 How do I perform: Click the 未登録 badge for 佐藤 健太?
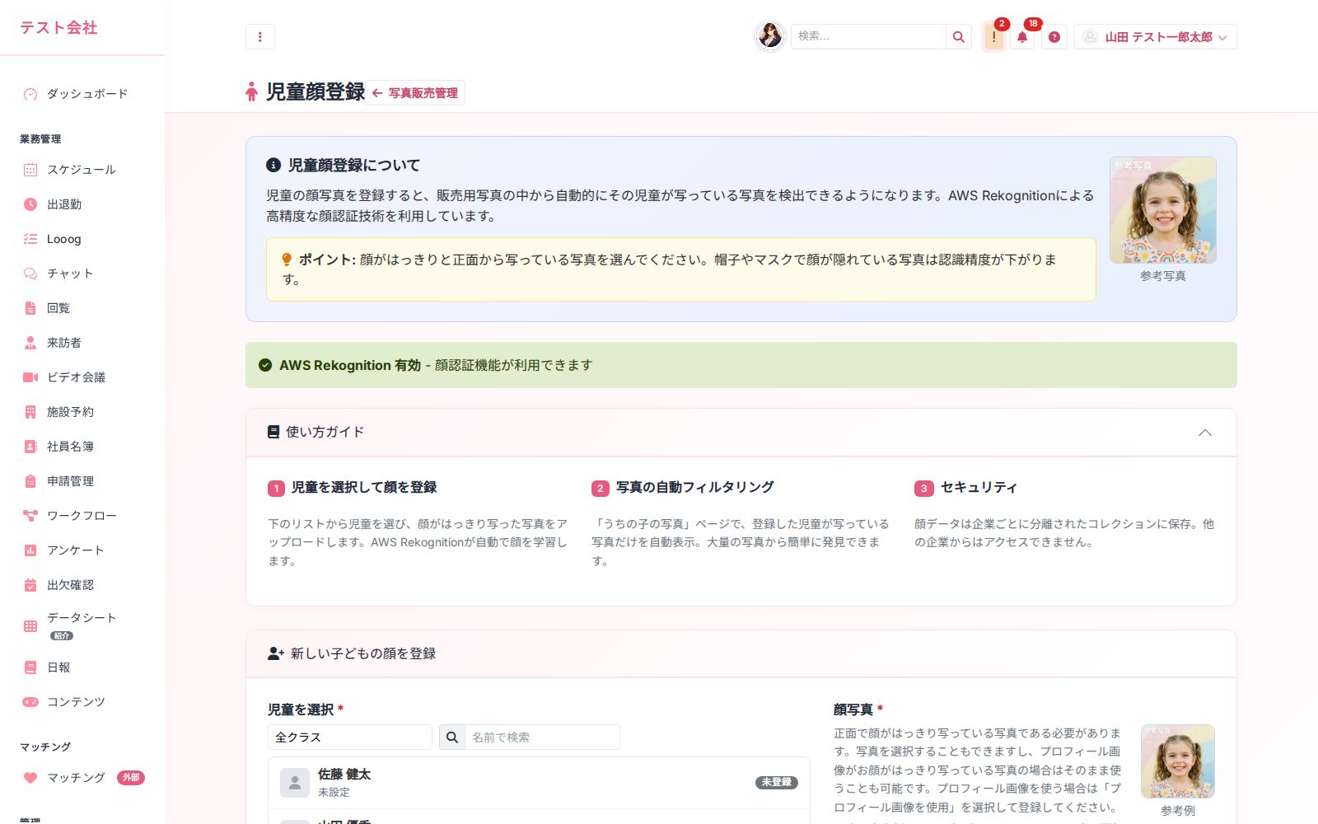777,782
